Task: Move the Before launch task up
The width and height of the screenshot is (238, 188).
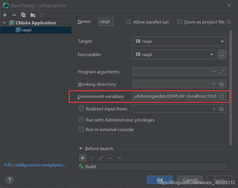Action: pyautogui.click(x=110, y=158)
